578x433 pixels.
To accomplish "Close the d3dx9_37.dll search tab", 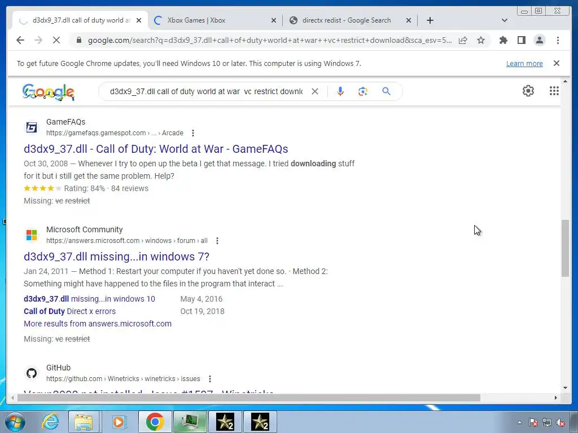I will 139,21.
